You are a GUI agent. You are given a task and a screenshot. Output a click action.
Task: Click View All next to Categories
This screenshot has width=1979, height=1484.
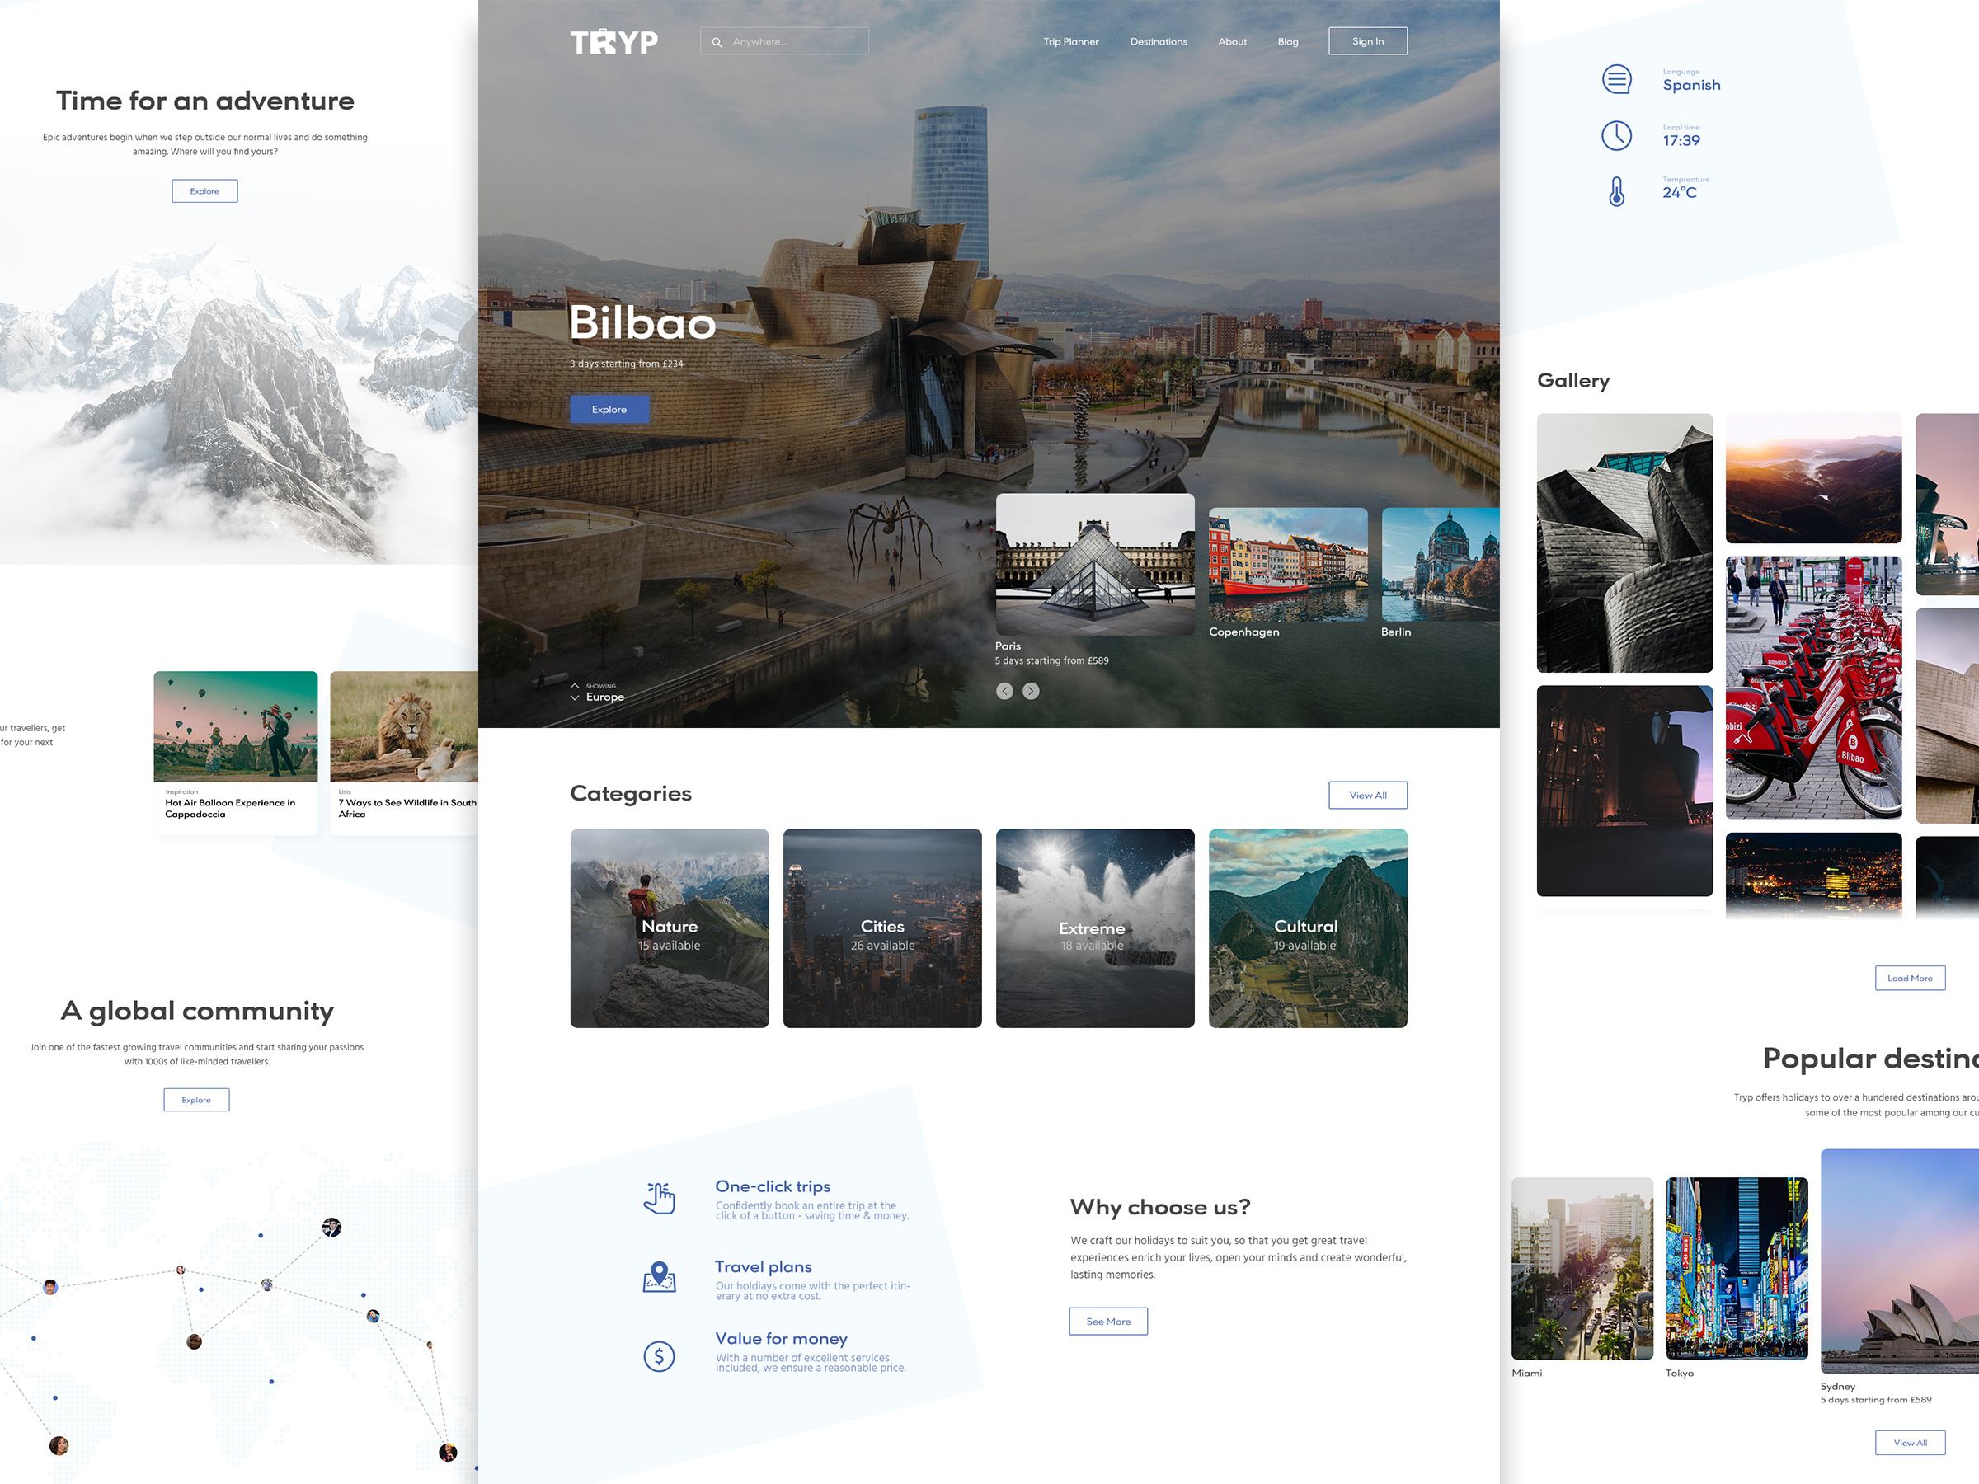tap(1368, 794)
